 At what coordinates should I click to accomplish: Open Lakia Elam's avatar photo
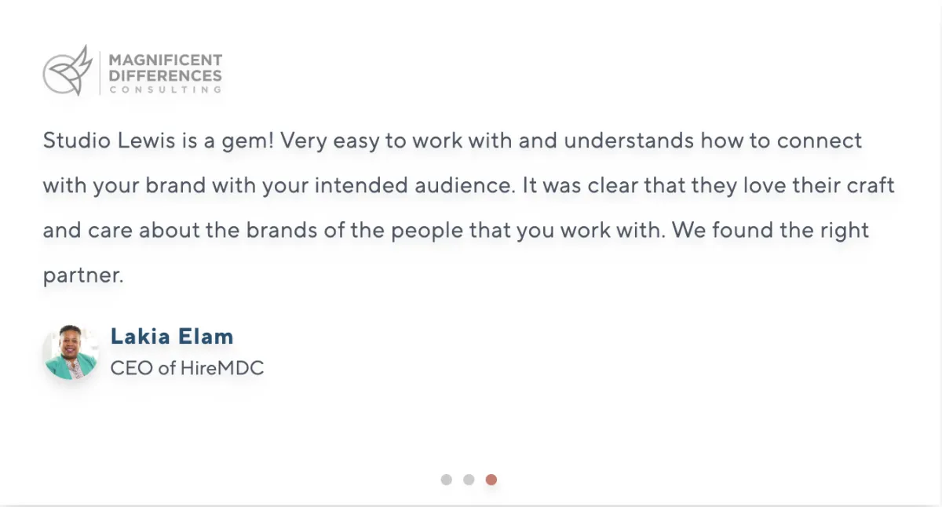coord(71,352)
